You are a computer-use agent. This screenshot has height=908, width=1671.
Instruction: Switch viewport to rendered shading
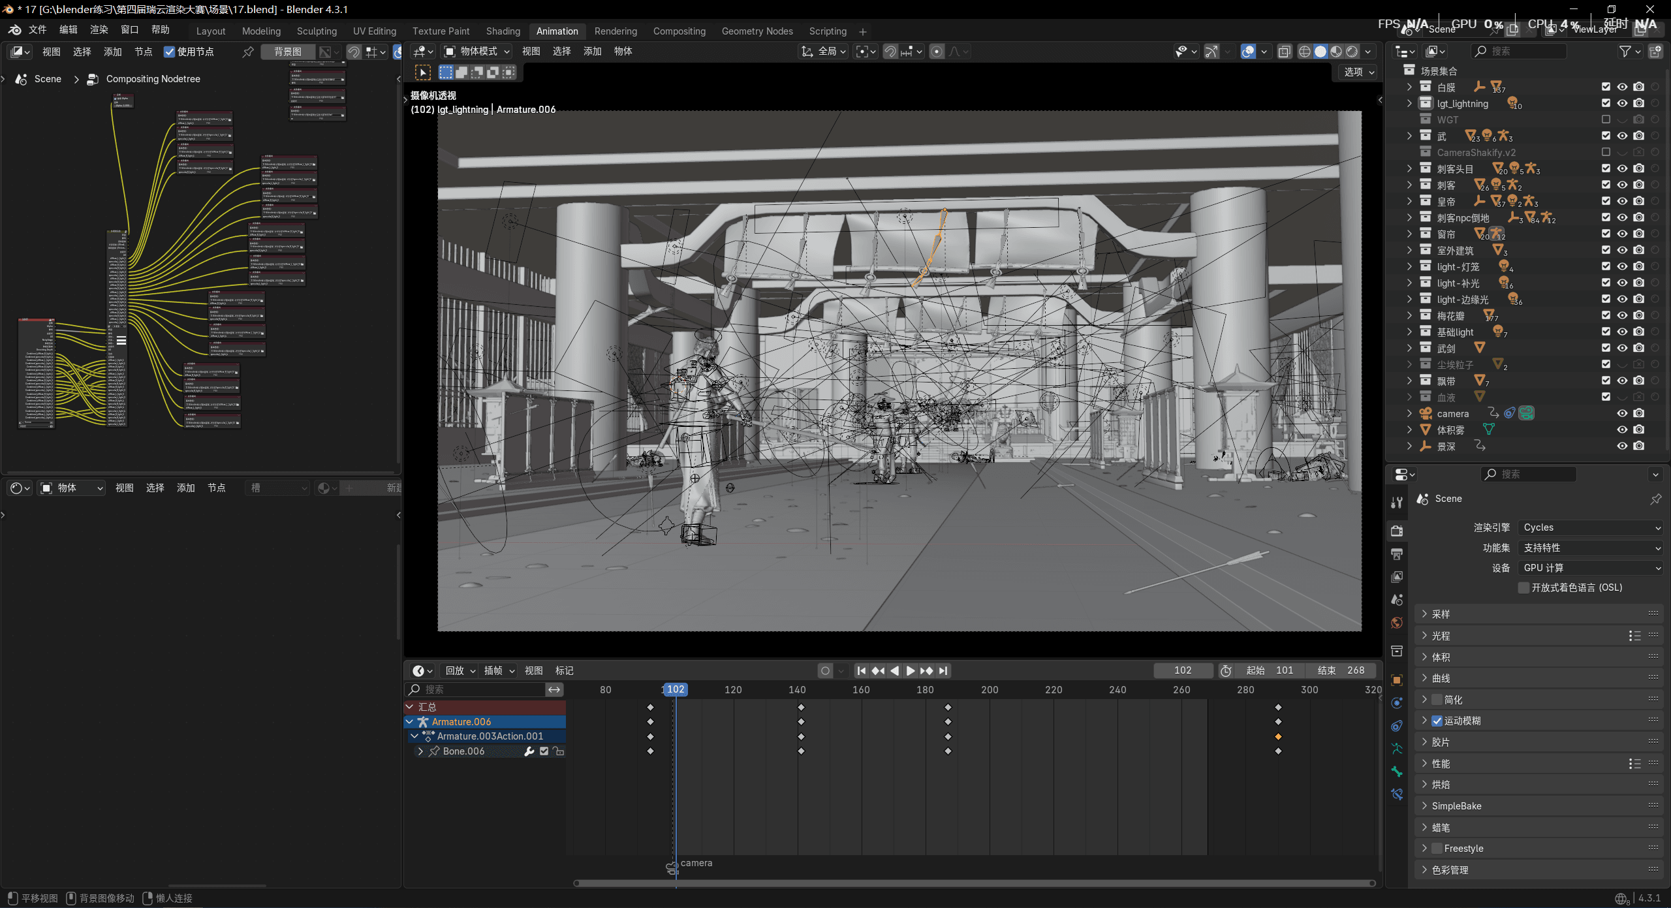(1352, 52)
